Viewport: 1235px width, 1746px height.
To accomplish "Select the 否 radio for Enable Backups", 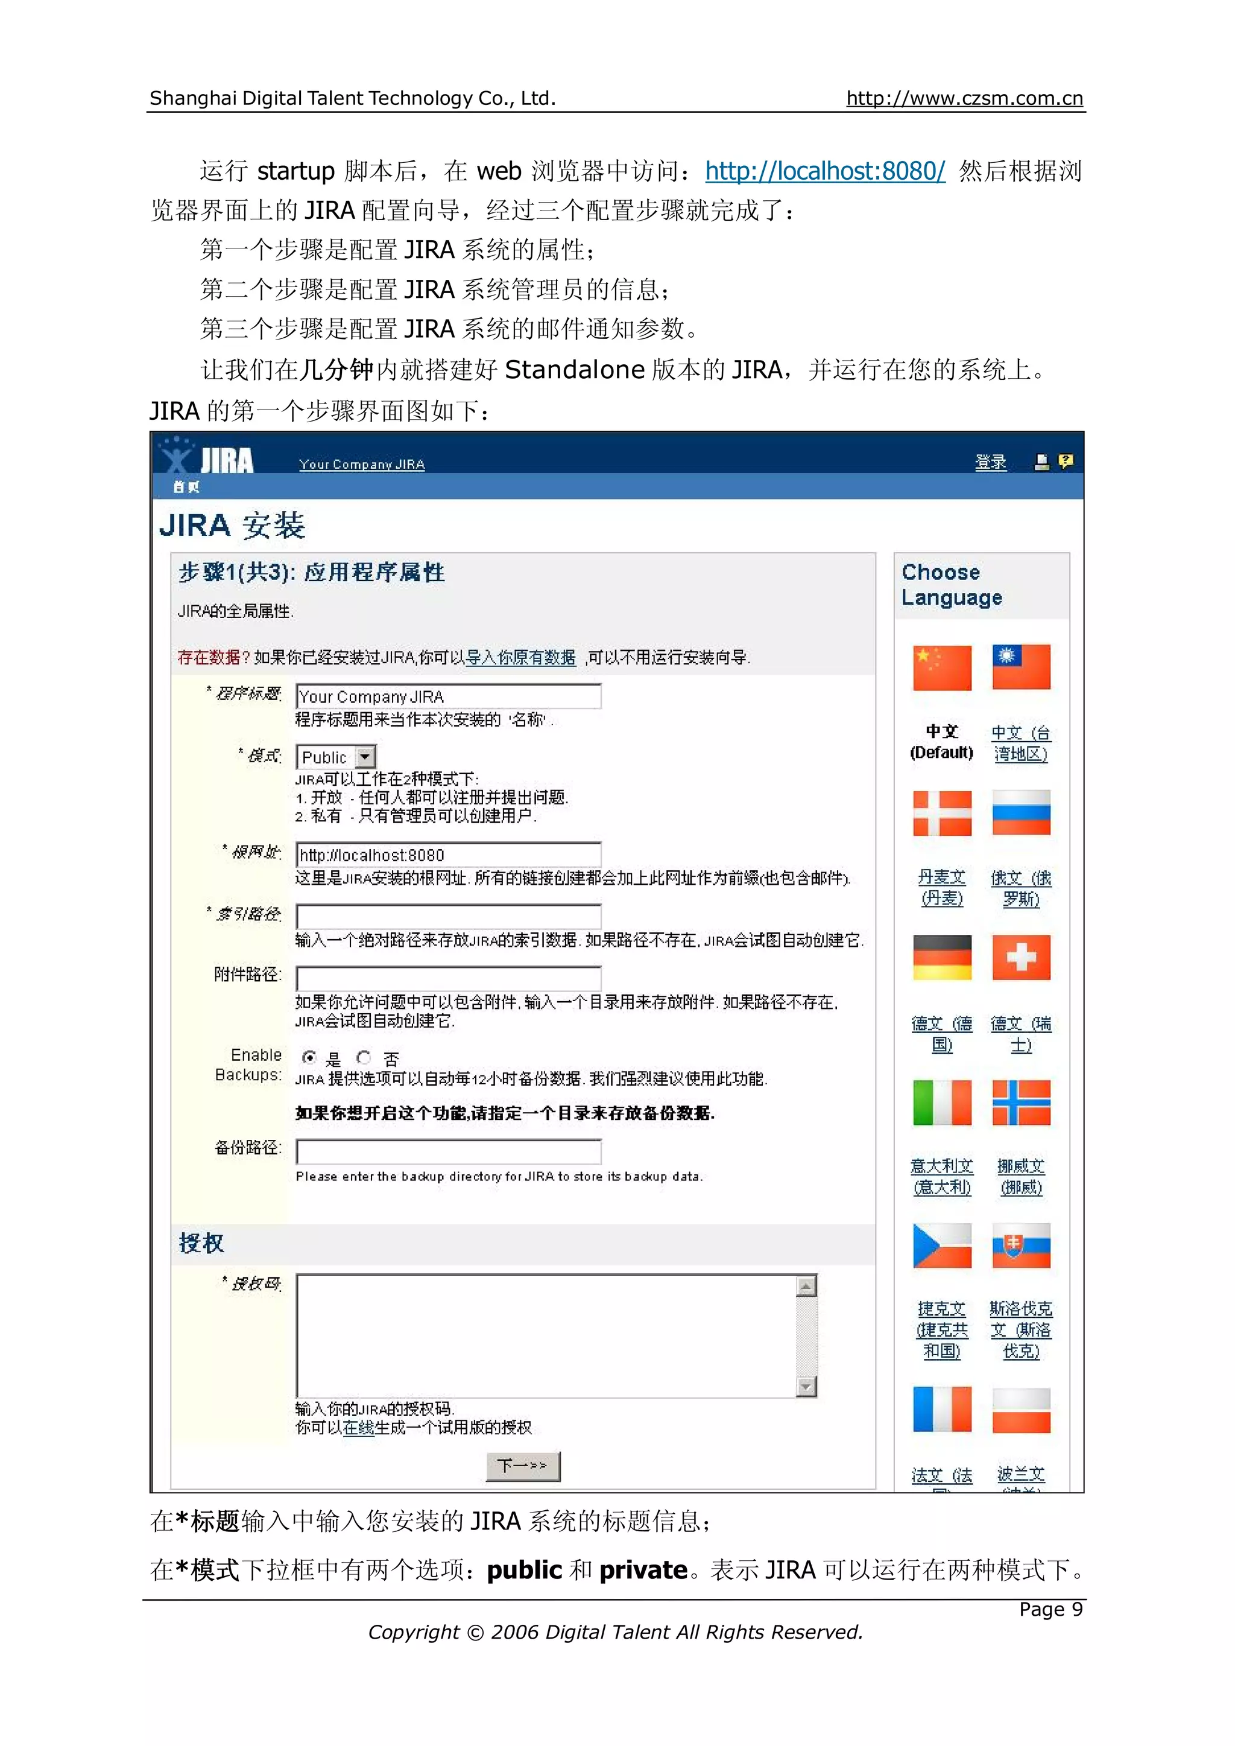I will coord(364,1057).
